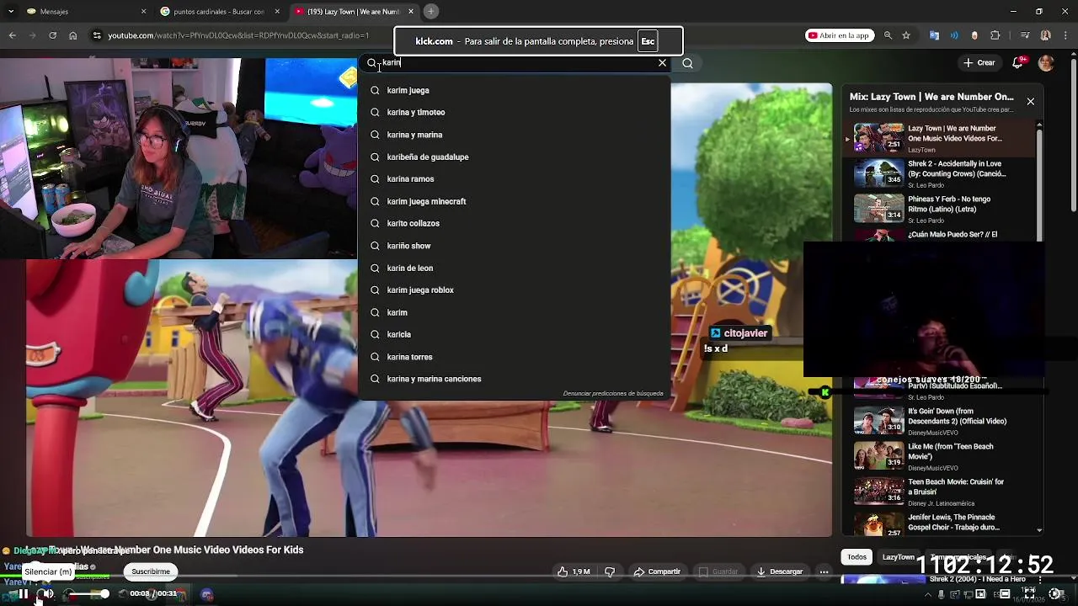This screenshot has height=606, width=1078.
Task: Pause the video with the pause button
Action: pyautogui.click(x=24, y=594)
